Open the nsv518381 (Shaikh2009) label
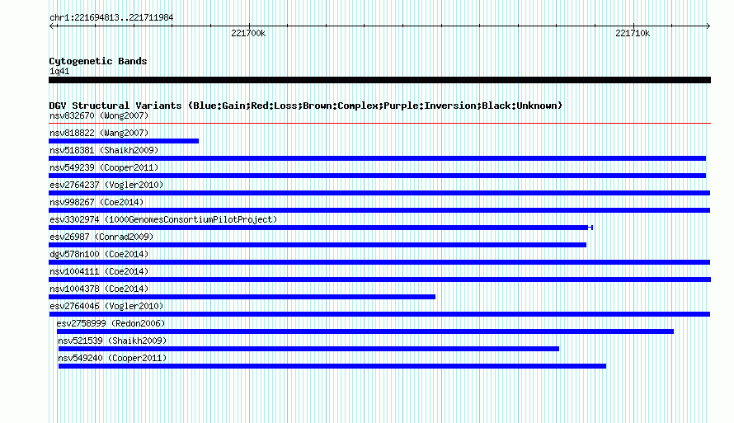 click(x=104, y=150)
